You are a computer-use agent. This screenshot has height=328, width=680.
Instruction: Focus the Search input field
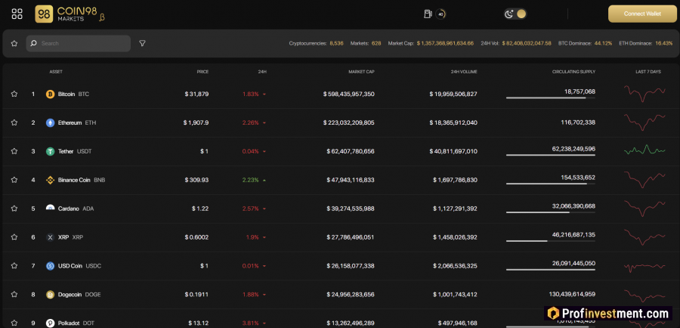click(x=78, y=43)
